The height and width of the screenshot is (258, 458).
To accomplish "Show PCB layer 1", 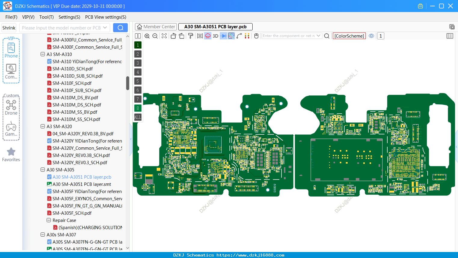I will click(x=138, y=45).
